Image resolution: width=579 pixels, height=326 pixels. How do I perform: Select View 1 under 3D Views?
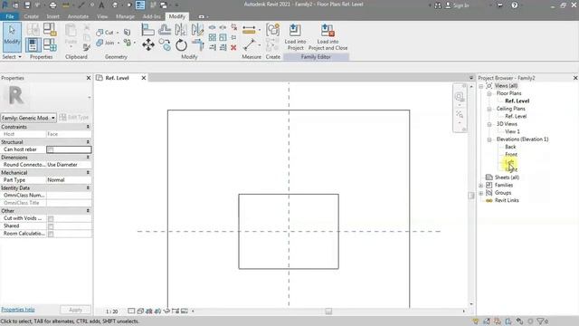pyautogui.click(x=512, y=131)
